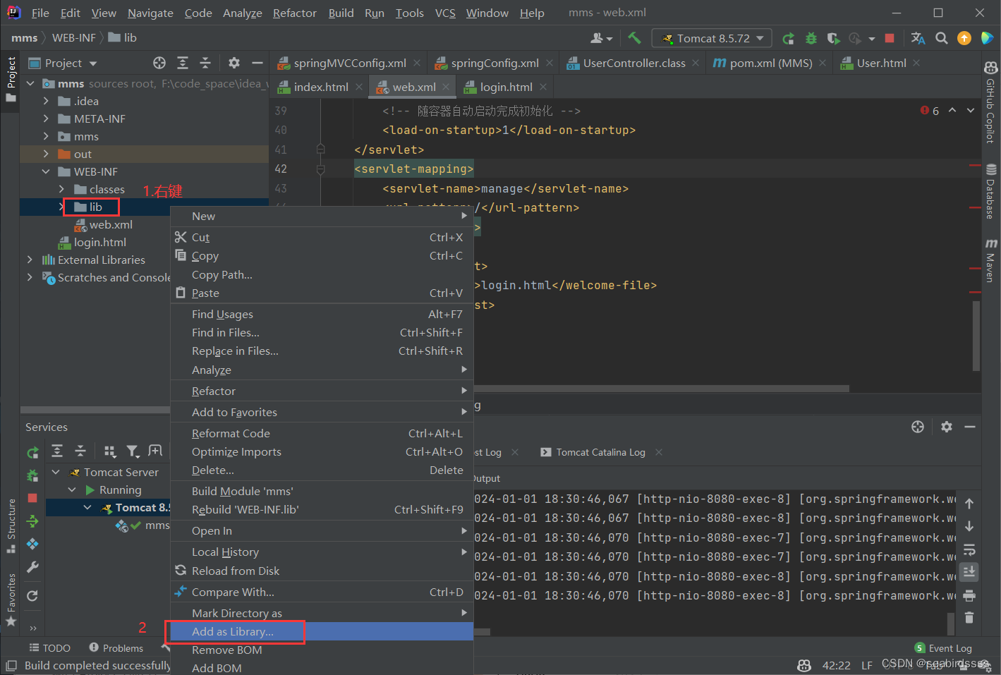Viewport: 1001px width, 675px height.
Task: Click the error count indicator in editor
Action: click(x=930, y=111)
